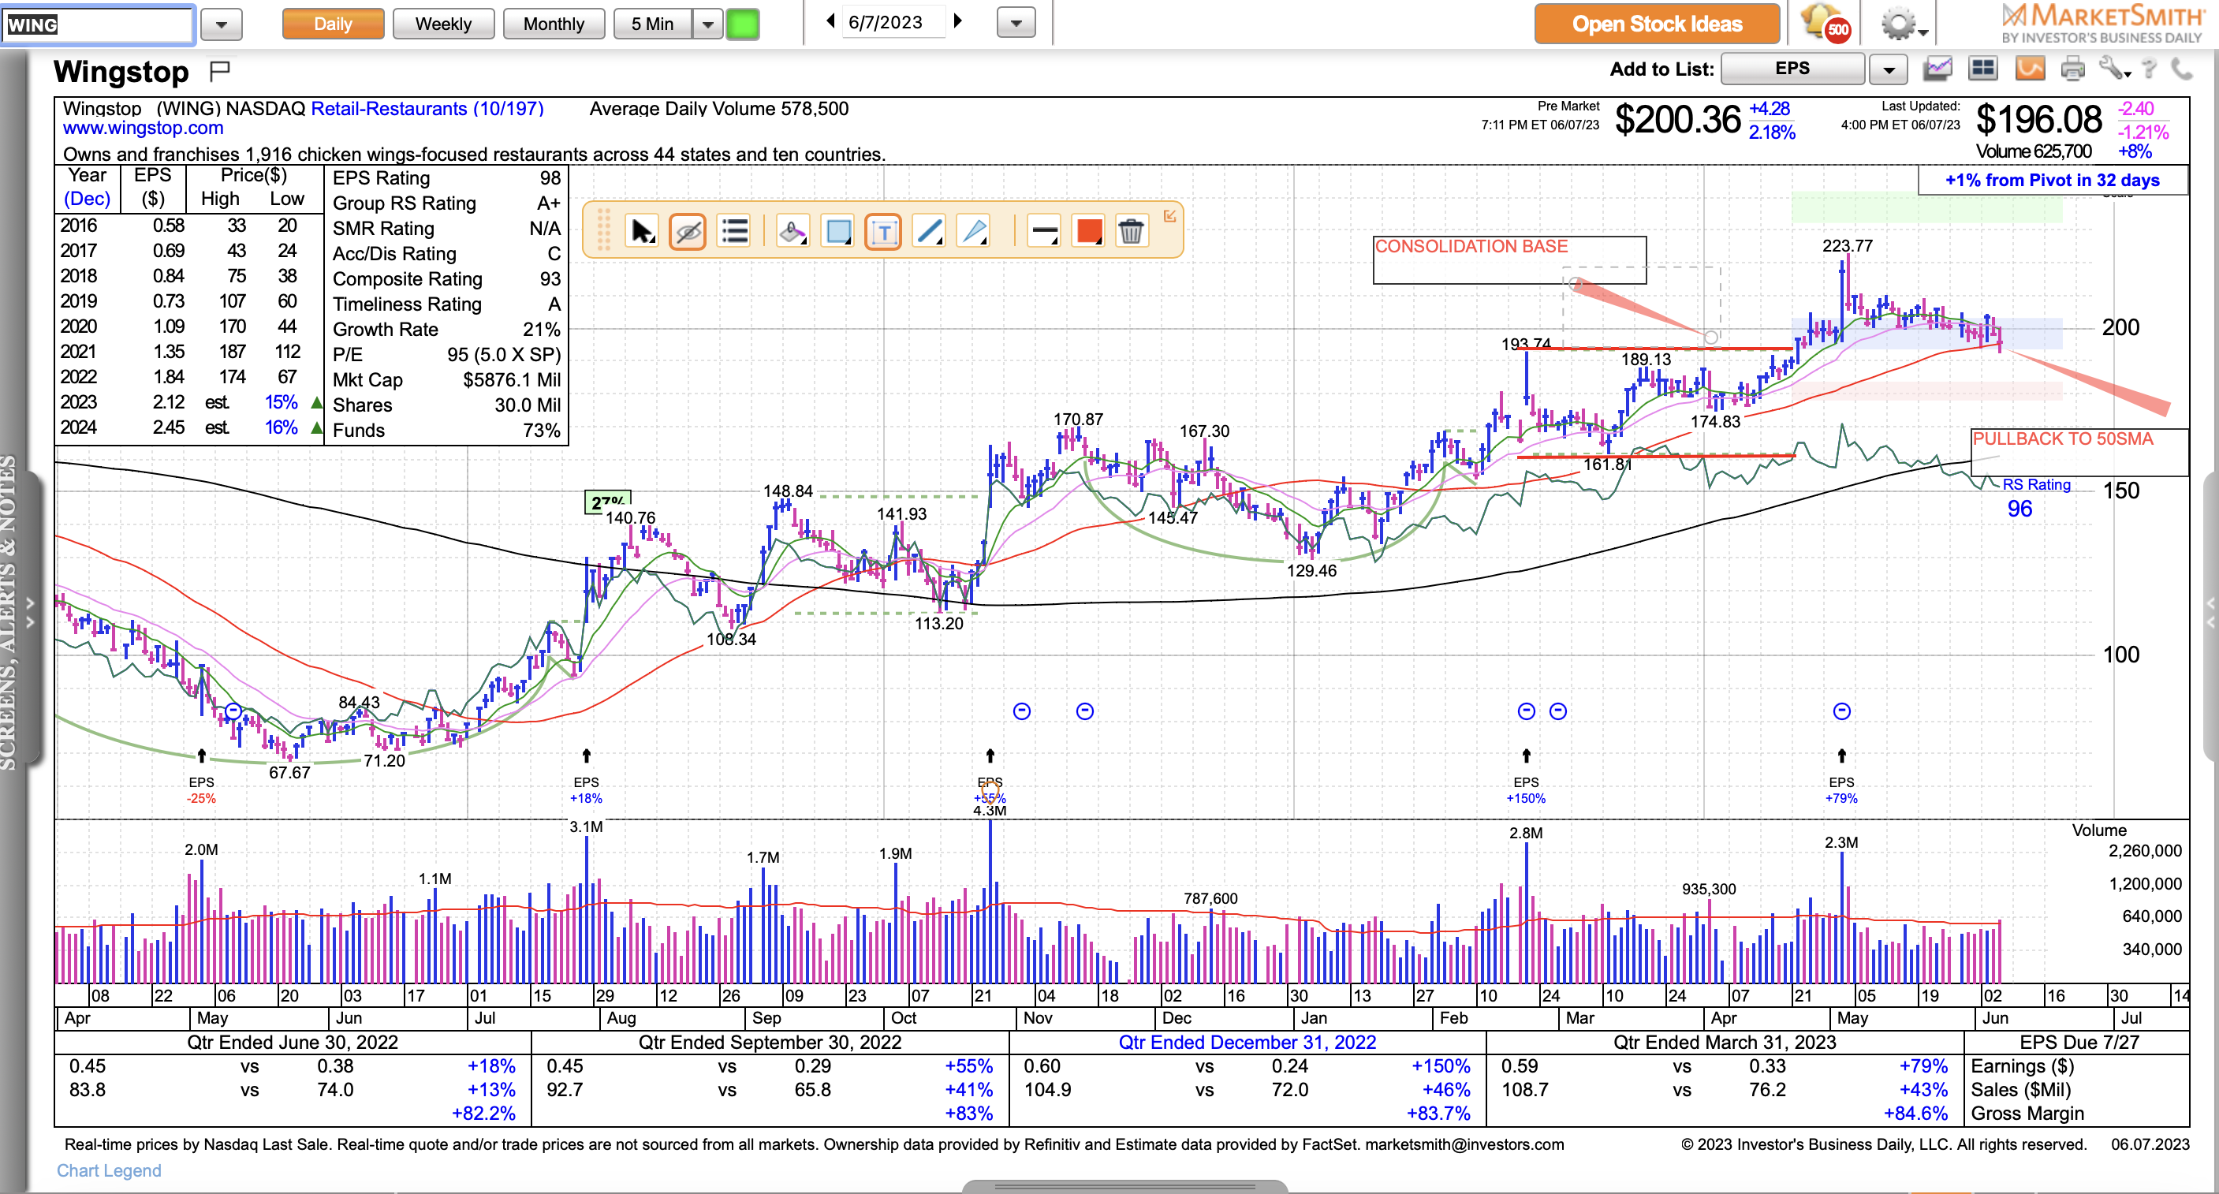Viewport: 2219px width, 1194px height.
Task: Open the gear settings menu
Action: (1903, 24)
